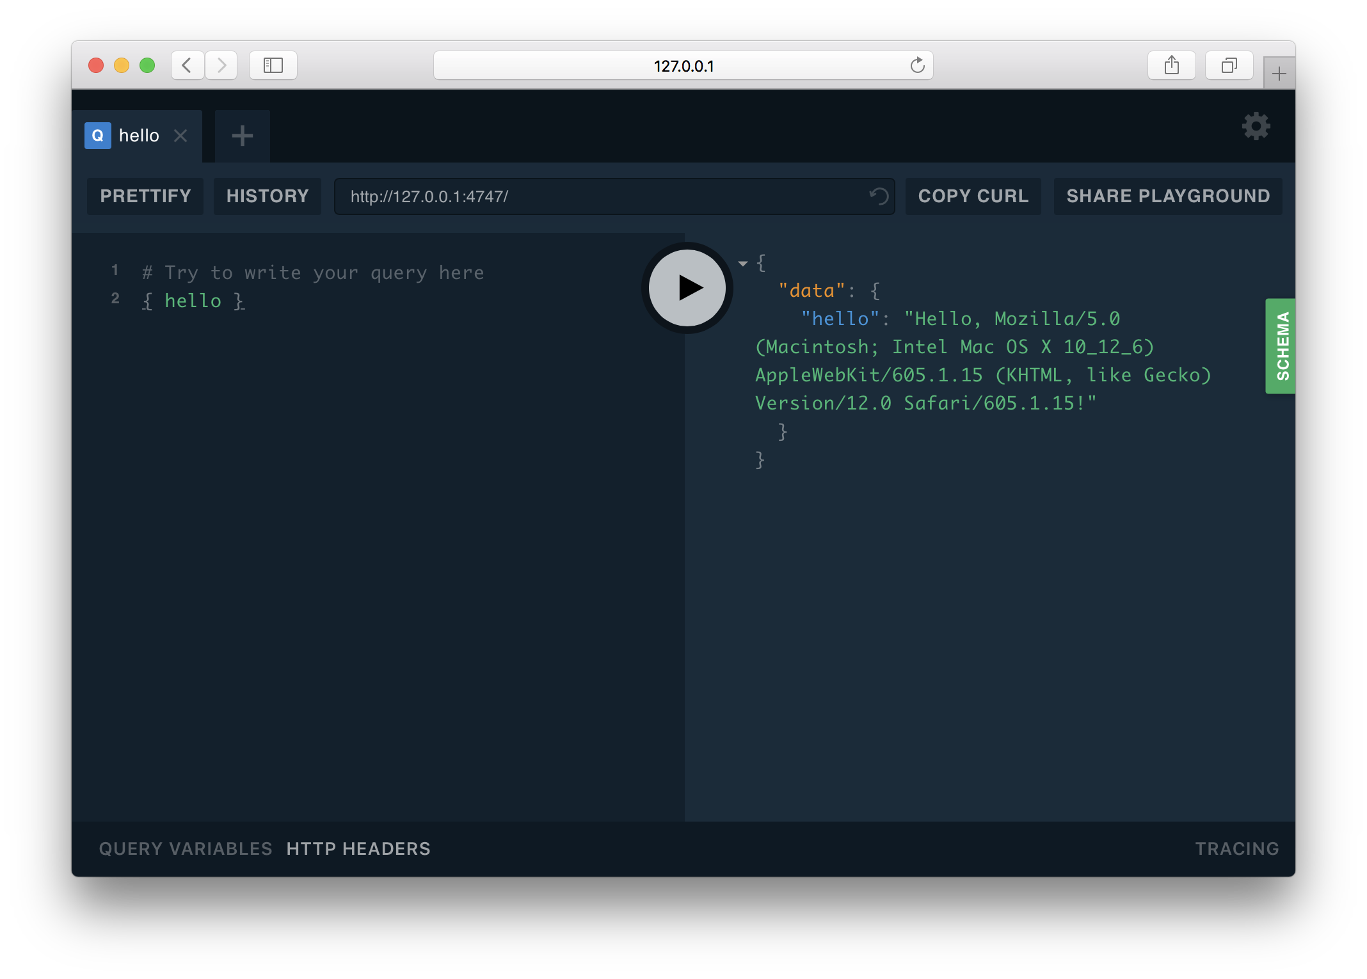Click Share Playground button
The width and height of the screenshot is (1367, 979).
click(x=1168, y=196)
